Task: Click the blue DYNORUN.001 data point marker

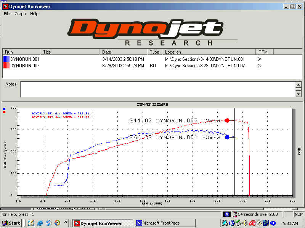Action: (x=227, y=137)
